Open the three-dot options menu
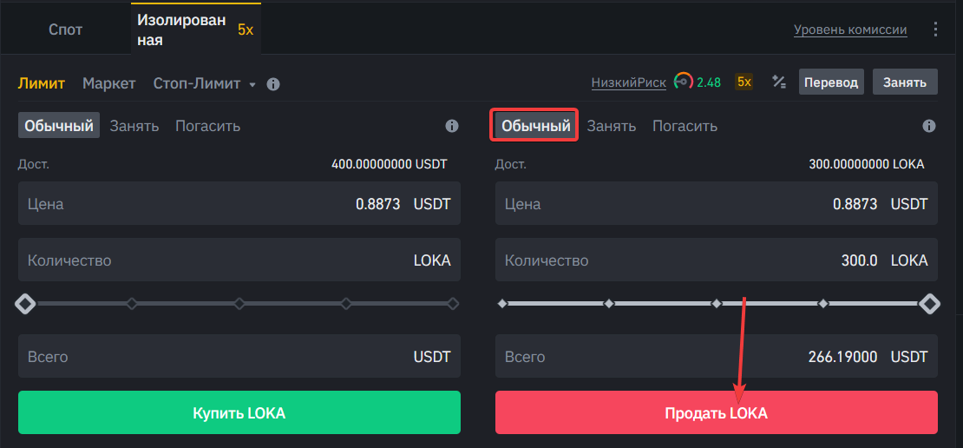Viewport: 963px width, 448px height. point(935,30)
